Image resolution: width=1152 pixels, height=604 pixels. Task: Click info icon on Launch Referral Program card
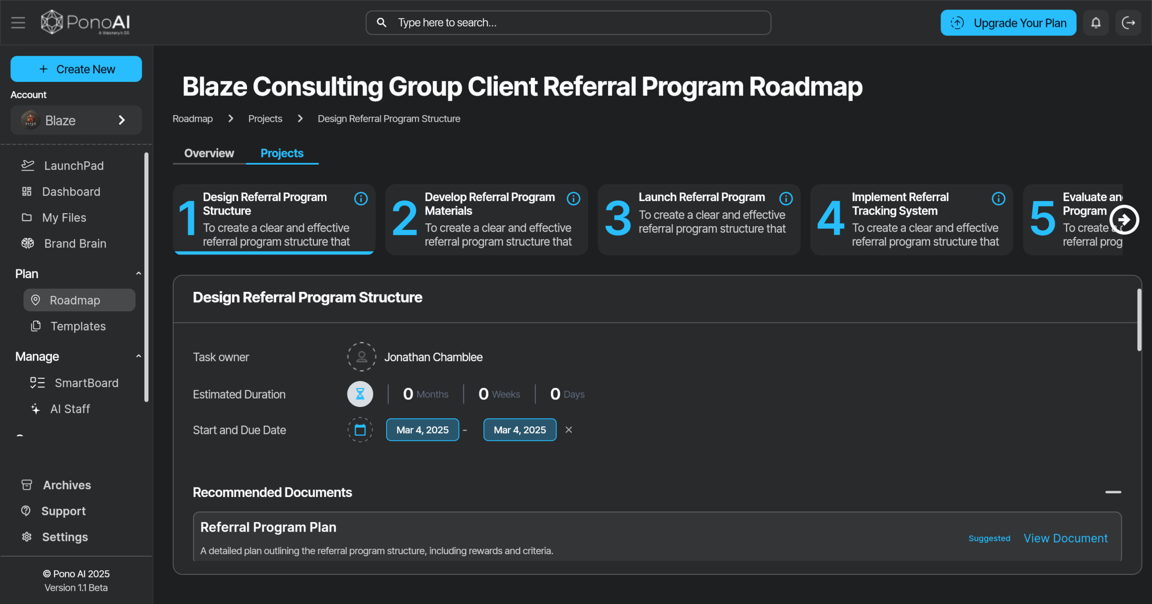point(786,198)
